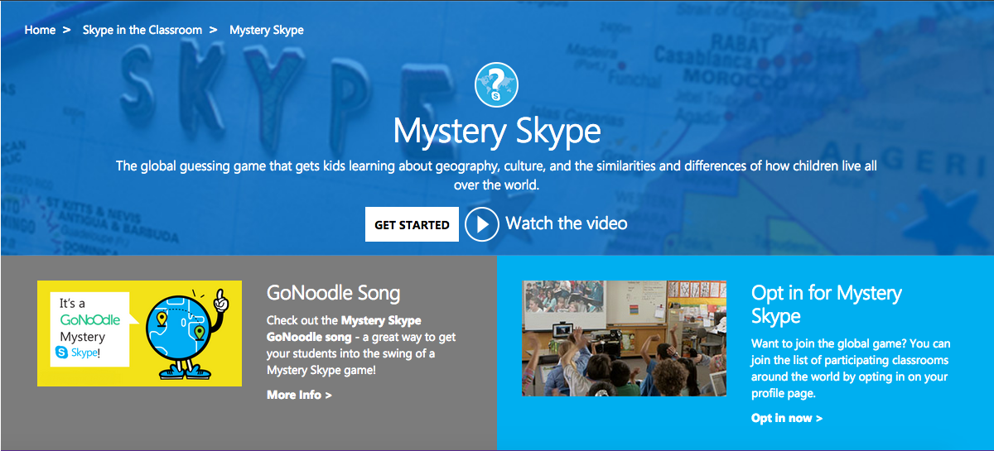The height and width of the screenshot is (451, 994).
Task: Click the GoNoodle Song heading
Action: [333, 293]
